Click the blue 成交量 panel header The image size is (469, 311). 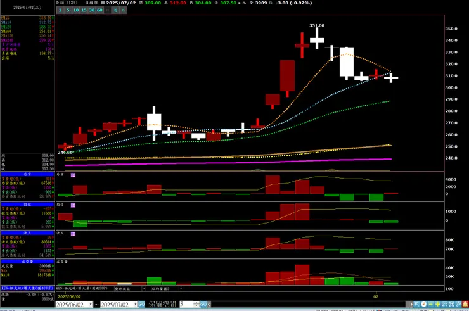click(27, 262)
